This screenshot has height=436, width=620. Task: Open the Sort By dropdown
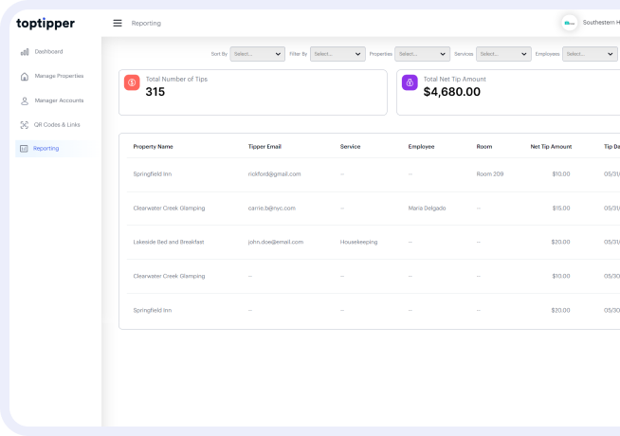(257, 54)
